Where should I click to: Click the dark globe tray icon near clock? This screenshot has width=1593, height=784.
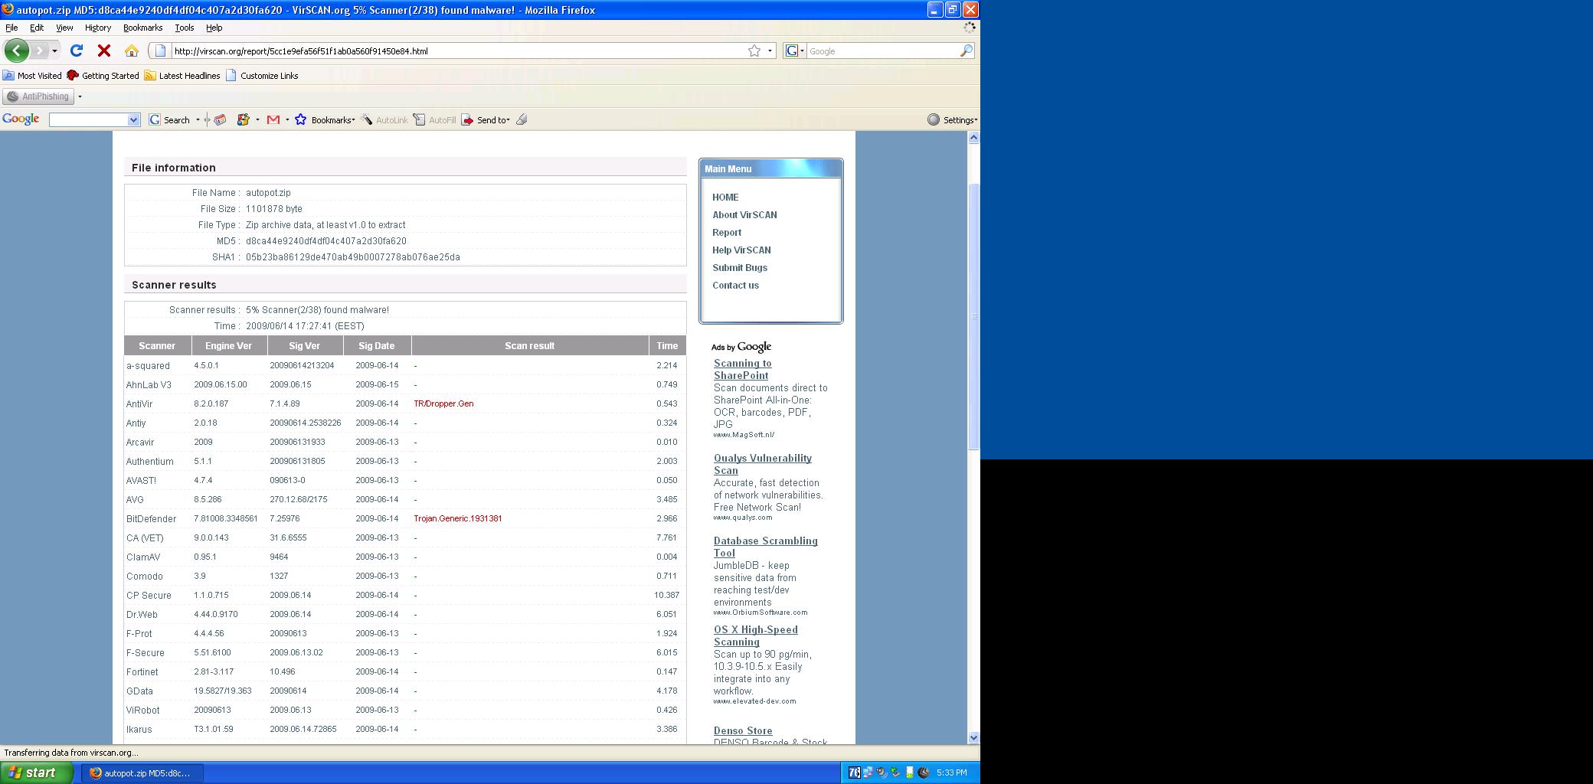coord(924,773)
